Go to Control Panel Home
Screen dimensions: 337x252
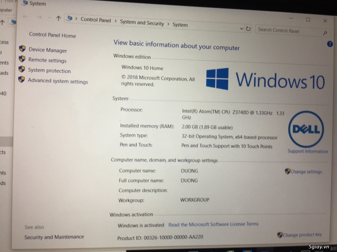coord(52,35)
